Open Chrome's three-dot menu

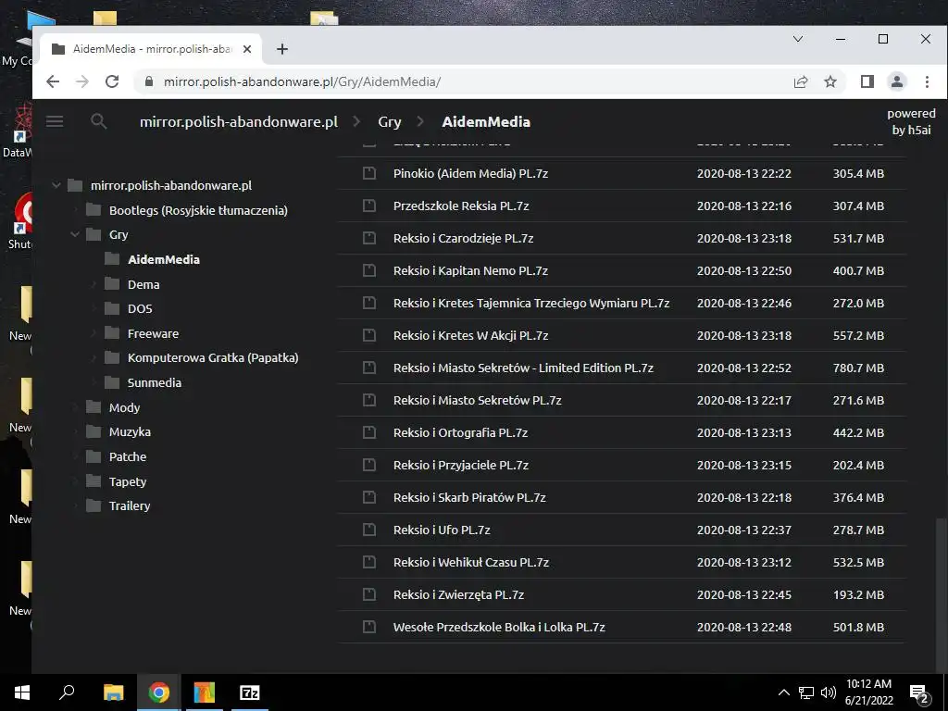point(927,81)
